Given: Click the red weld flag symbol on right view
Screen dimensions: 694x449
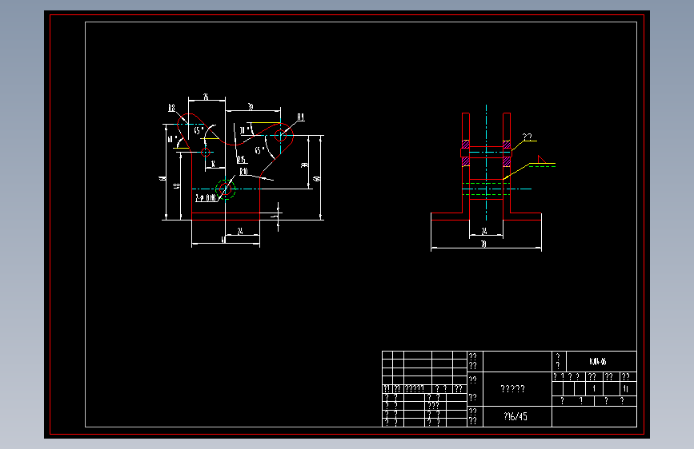Looking at the screenshot, I should tap(541, 159).
